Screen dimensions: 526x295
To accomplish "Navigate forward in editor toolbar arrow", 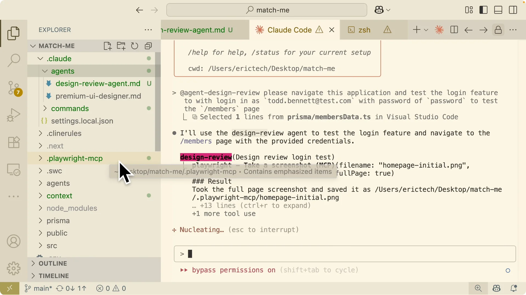I will 483,30.
